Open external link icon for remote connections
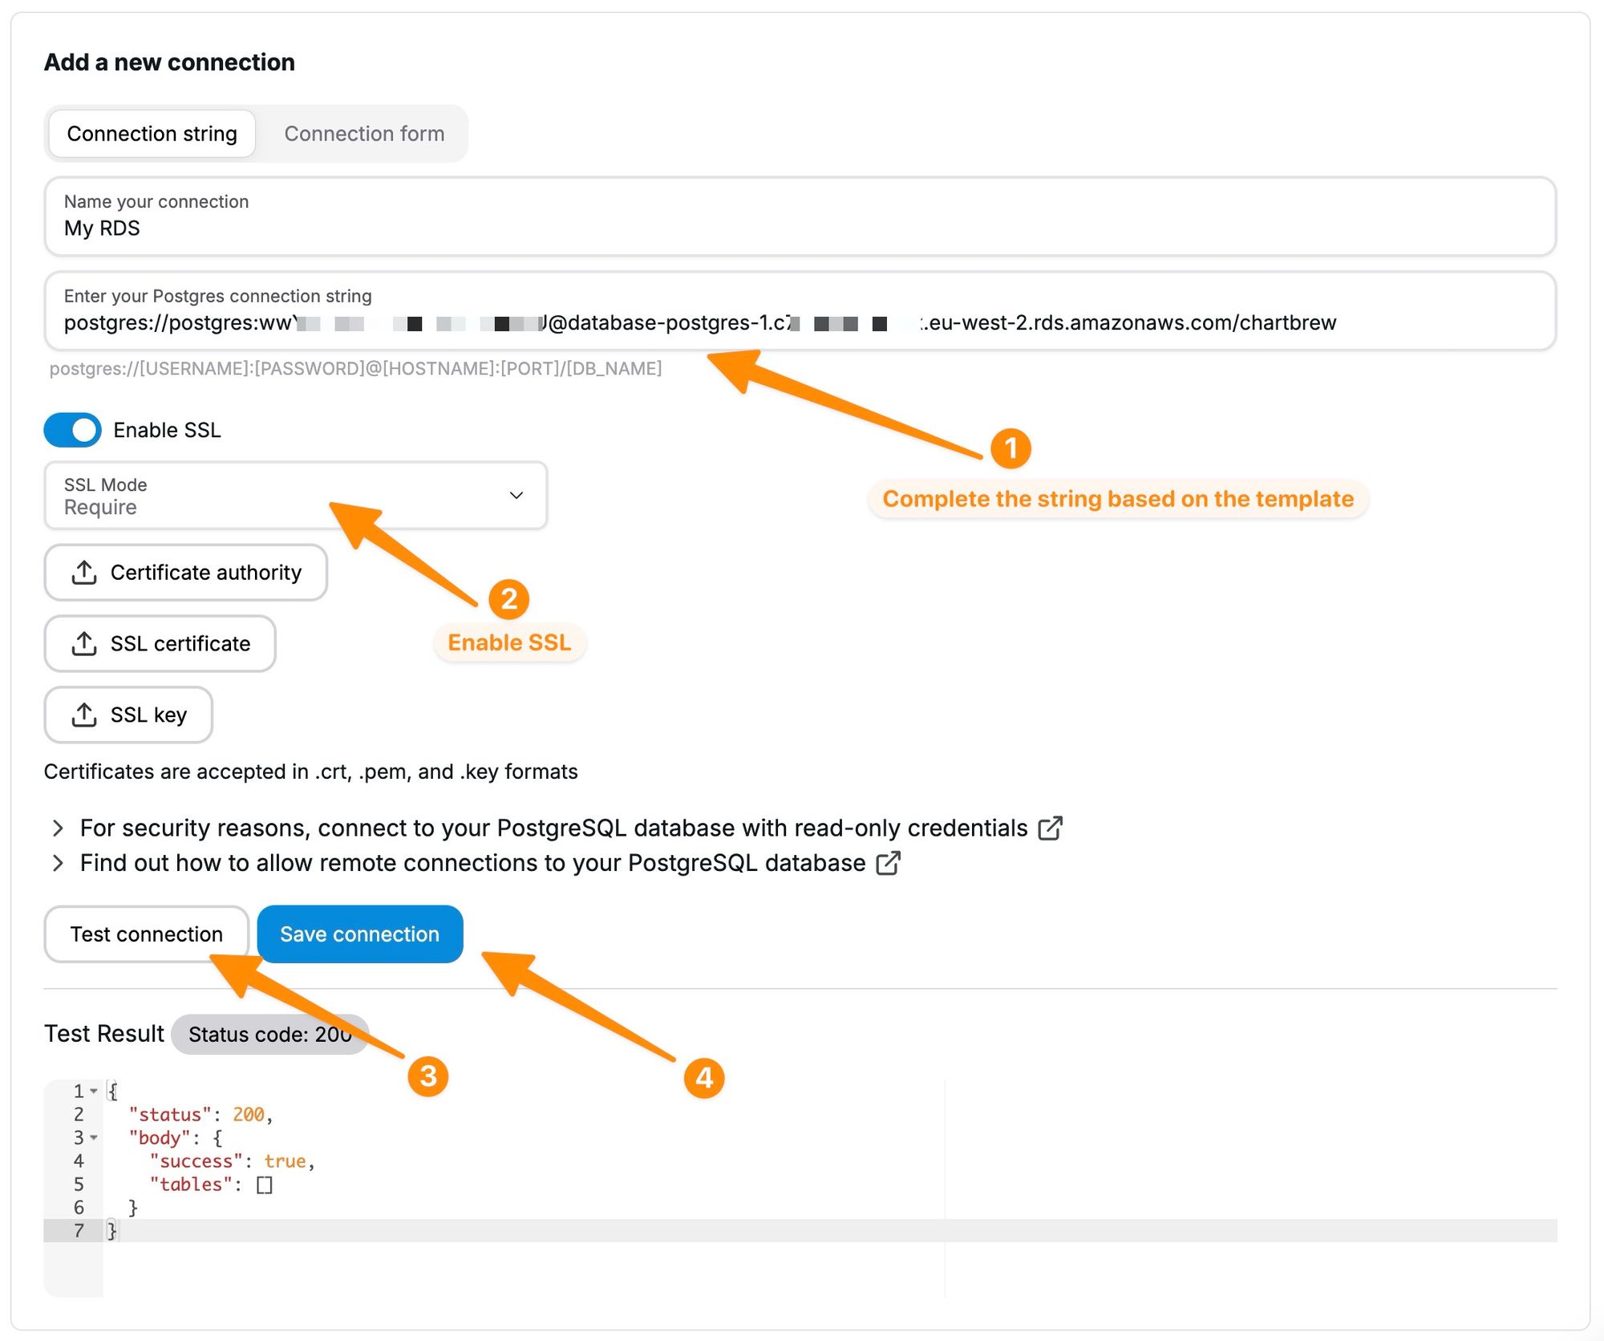Image resolution: width=1604 pixels, height=1341 pixels. pos(888,864)
